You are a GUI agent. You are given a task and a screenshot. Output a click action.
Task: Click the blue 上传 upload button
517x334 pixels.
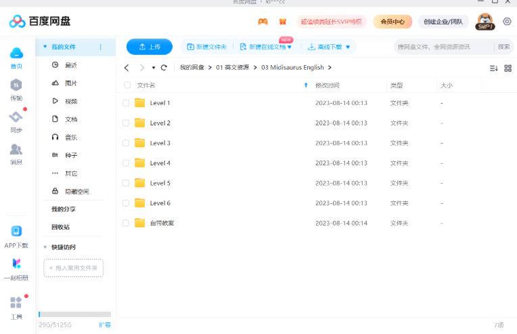pos(150,47)
